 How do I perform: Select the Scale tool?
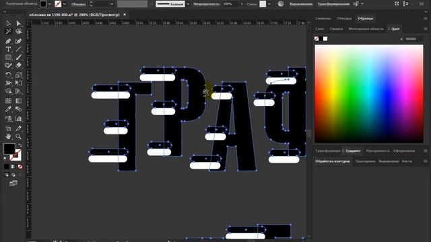coord(18,75)
